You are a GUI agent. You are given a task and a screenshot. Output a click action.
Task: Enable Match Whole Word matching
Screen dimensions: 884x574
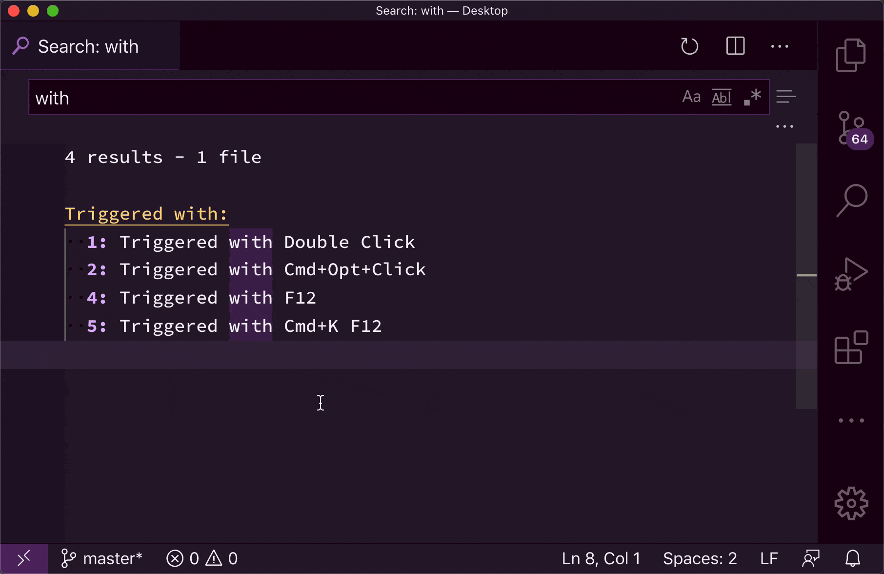coord(722,97)
